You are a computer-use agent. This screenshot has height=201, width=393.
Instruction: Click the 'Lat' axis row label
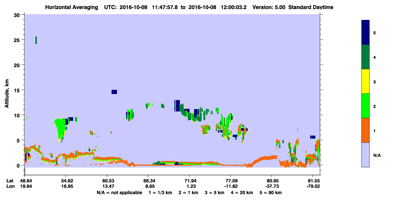point(10,181)
